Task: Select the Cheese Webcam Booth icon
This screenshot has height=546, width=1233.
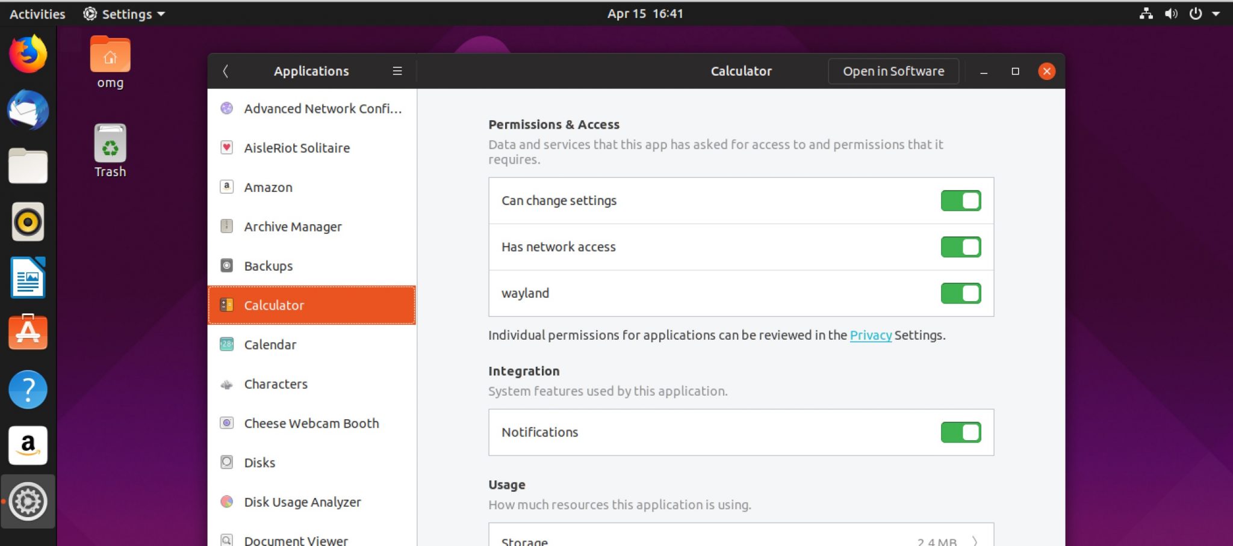Action: 226,423
